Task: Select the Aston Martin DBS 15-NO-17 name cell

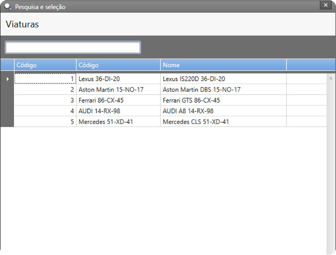Action: click(223, 90)
